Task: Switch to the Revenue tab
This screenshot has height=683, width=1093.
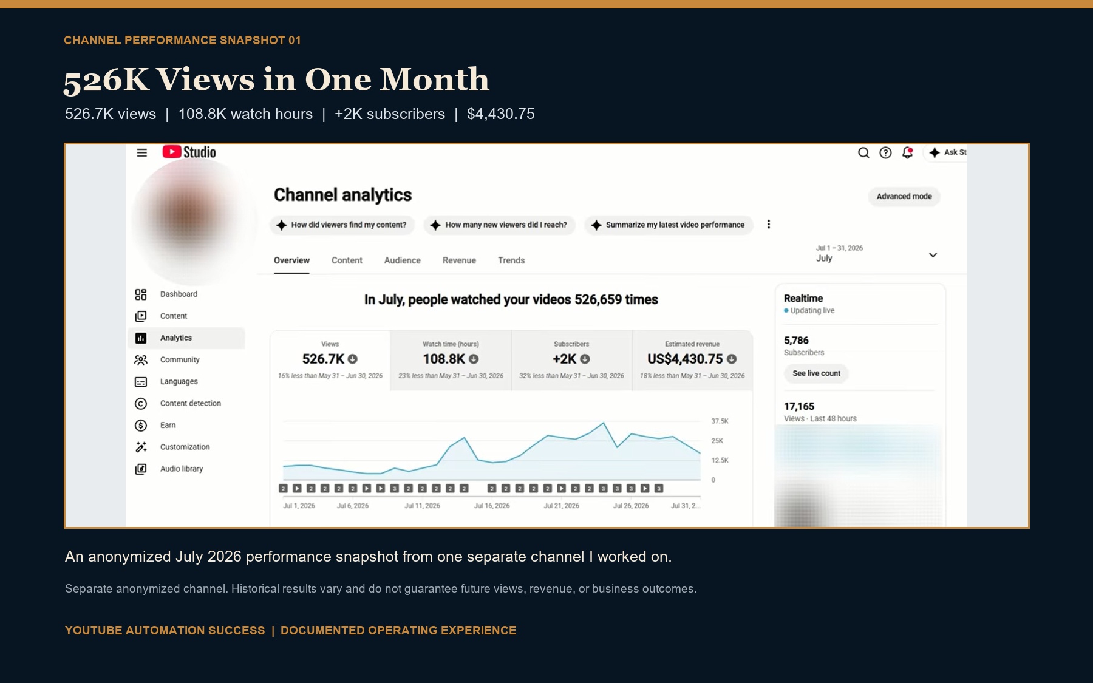Action: (459, 260)
